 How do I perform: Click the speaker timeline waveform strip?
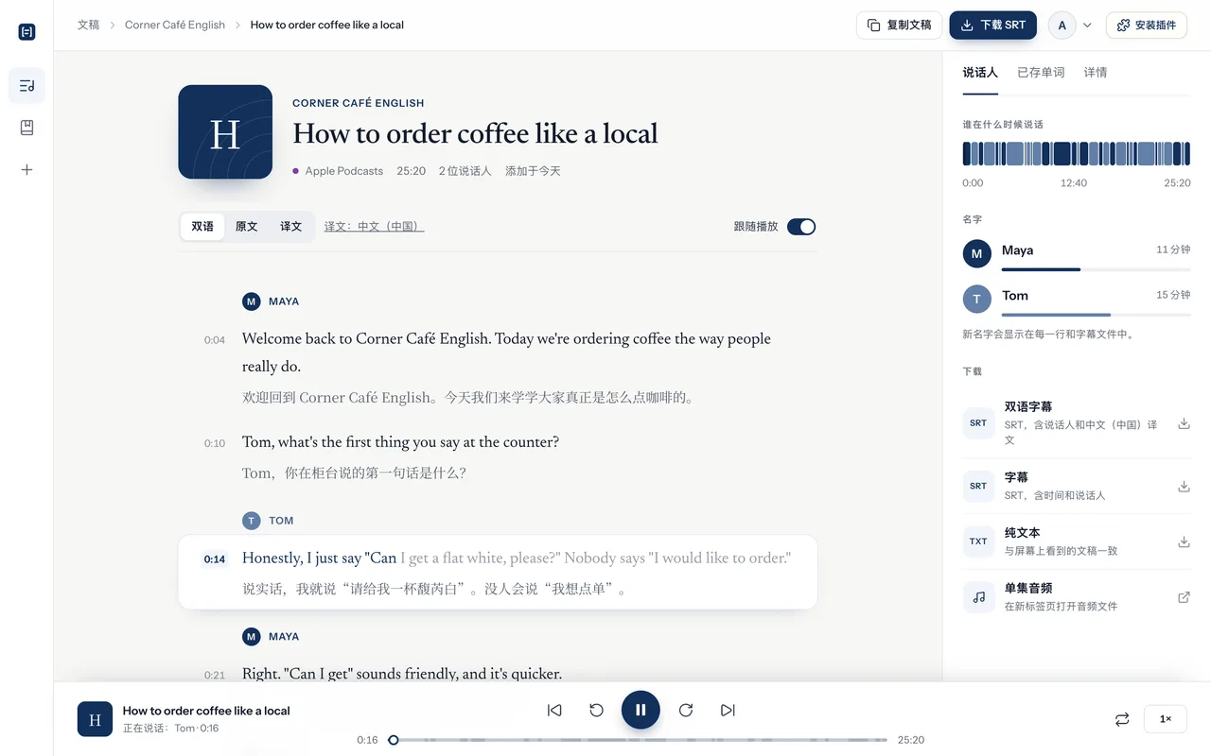click(x=1077, y=153)
